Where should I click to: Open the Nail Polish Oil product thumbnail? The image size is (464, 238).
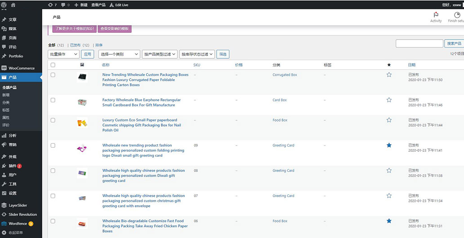pyautogui.click(x=82, y=123)
